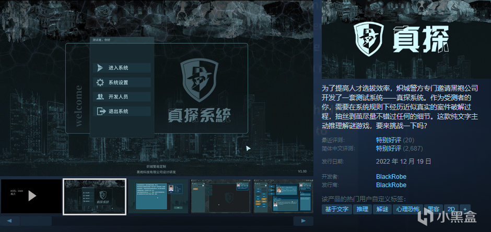
Task: Click the V1.00 version label
Action: 302,172
